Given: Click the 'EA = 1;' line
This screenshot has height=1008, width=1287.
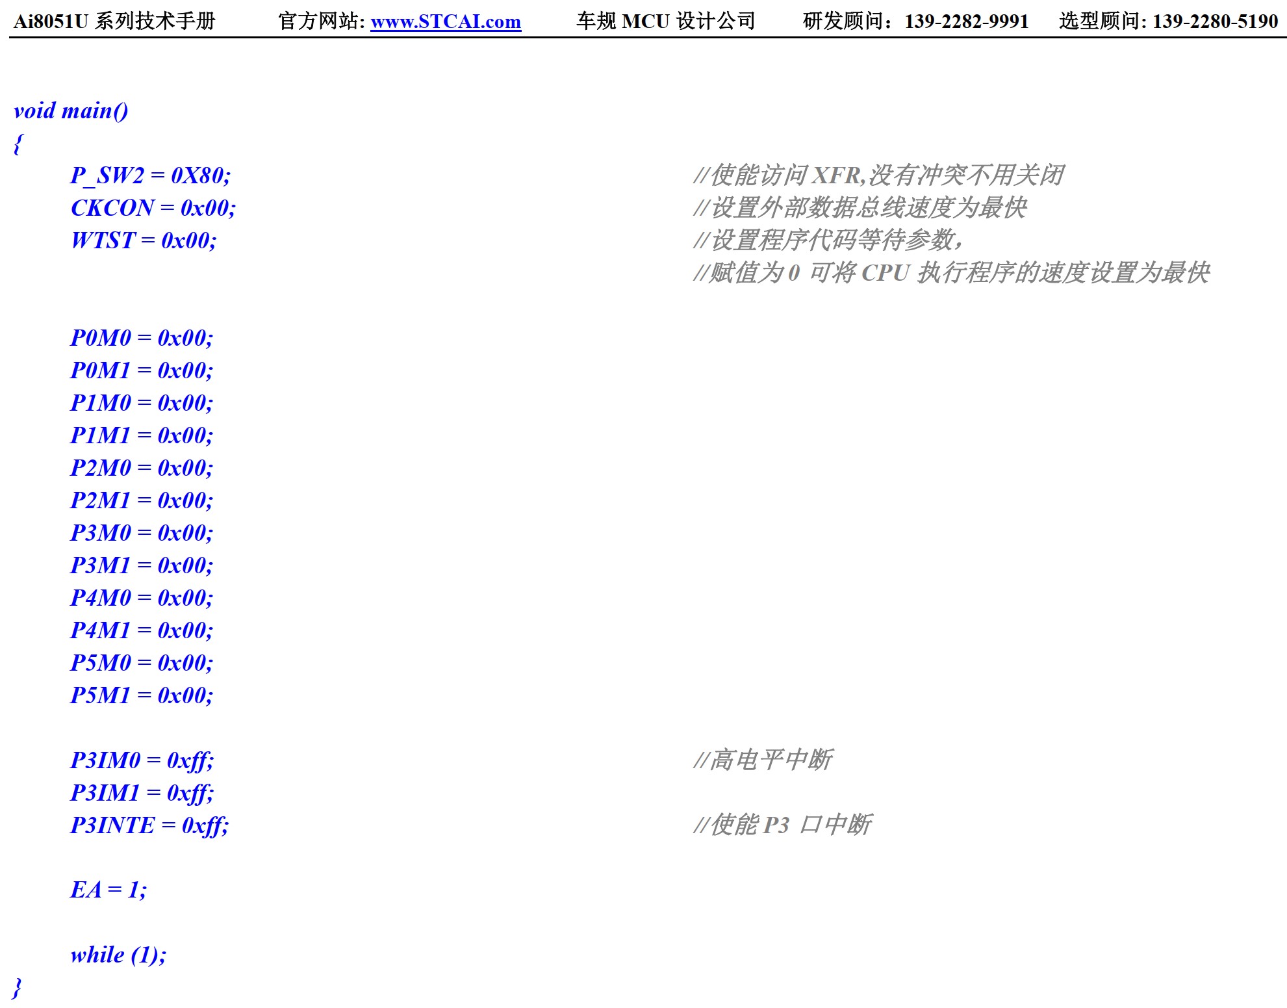Looking at the screenshot, I should tap(108, 890).
